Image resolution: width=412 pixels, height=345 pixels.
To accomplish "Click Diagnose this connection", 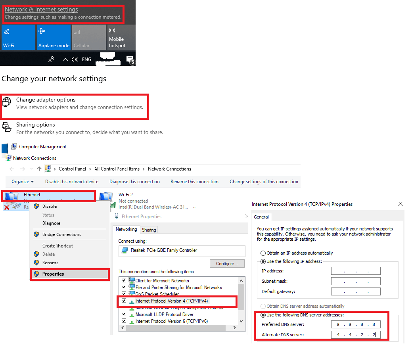I will (134, 182).
